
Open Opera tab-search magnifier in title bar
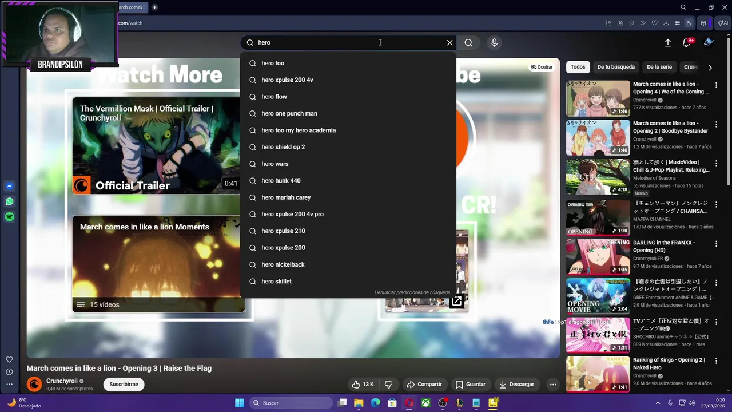(683, 7)
